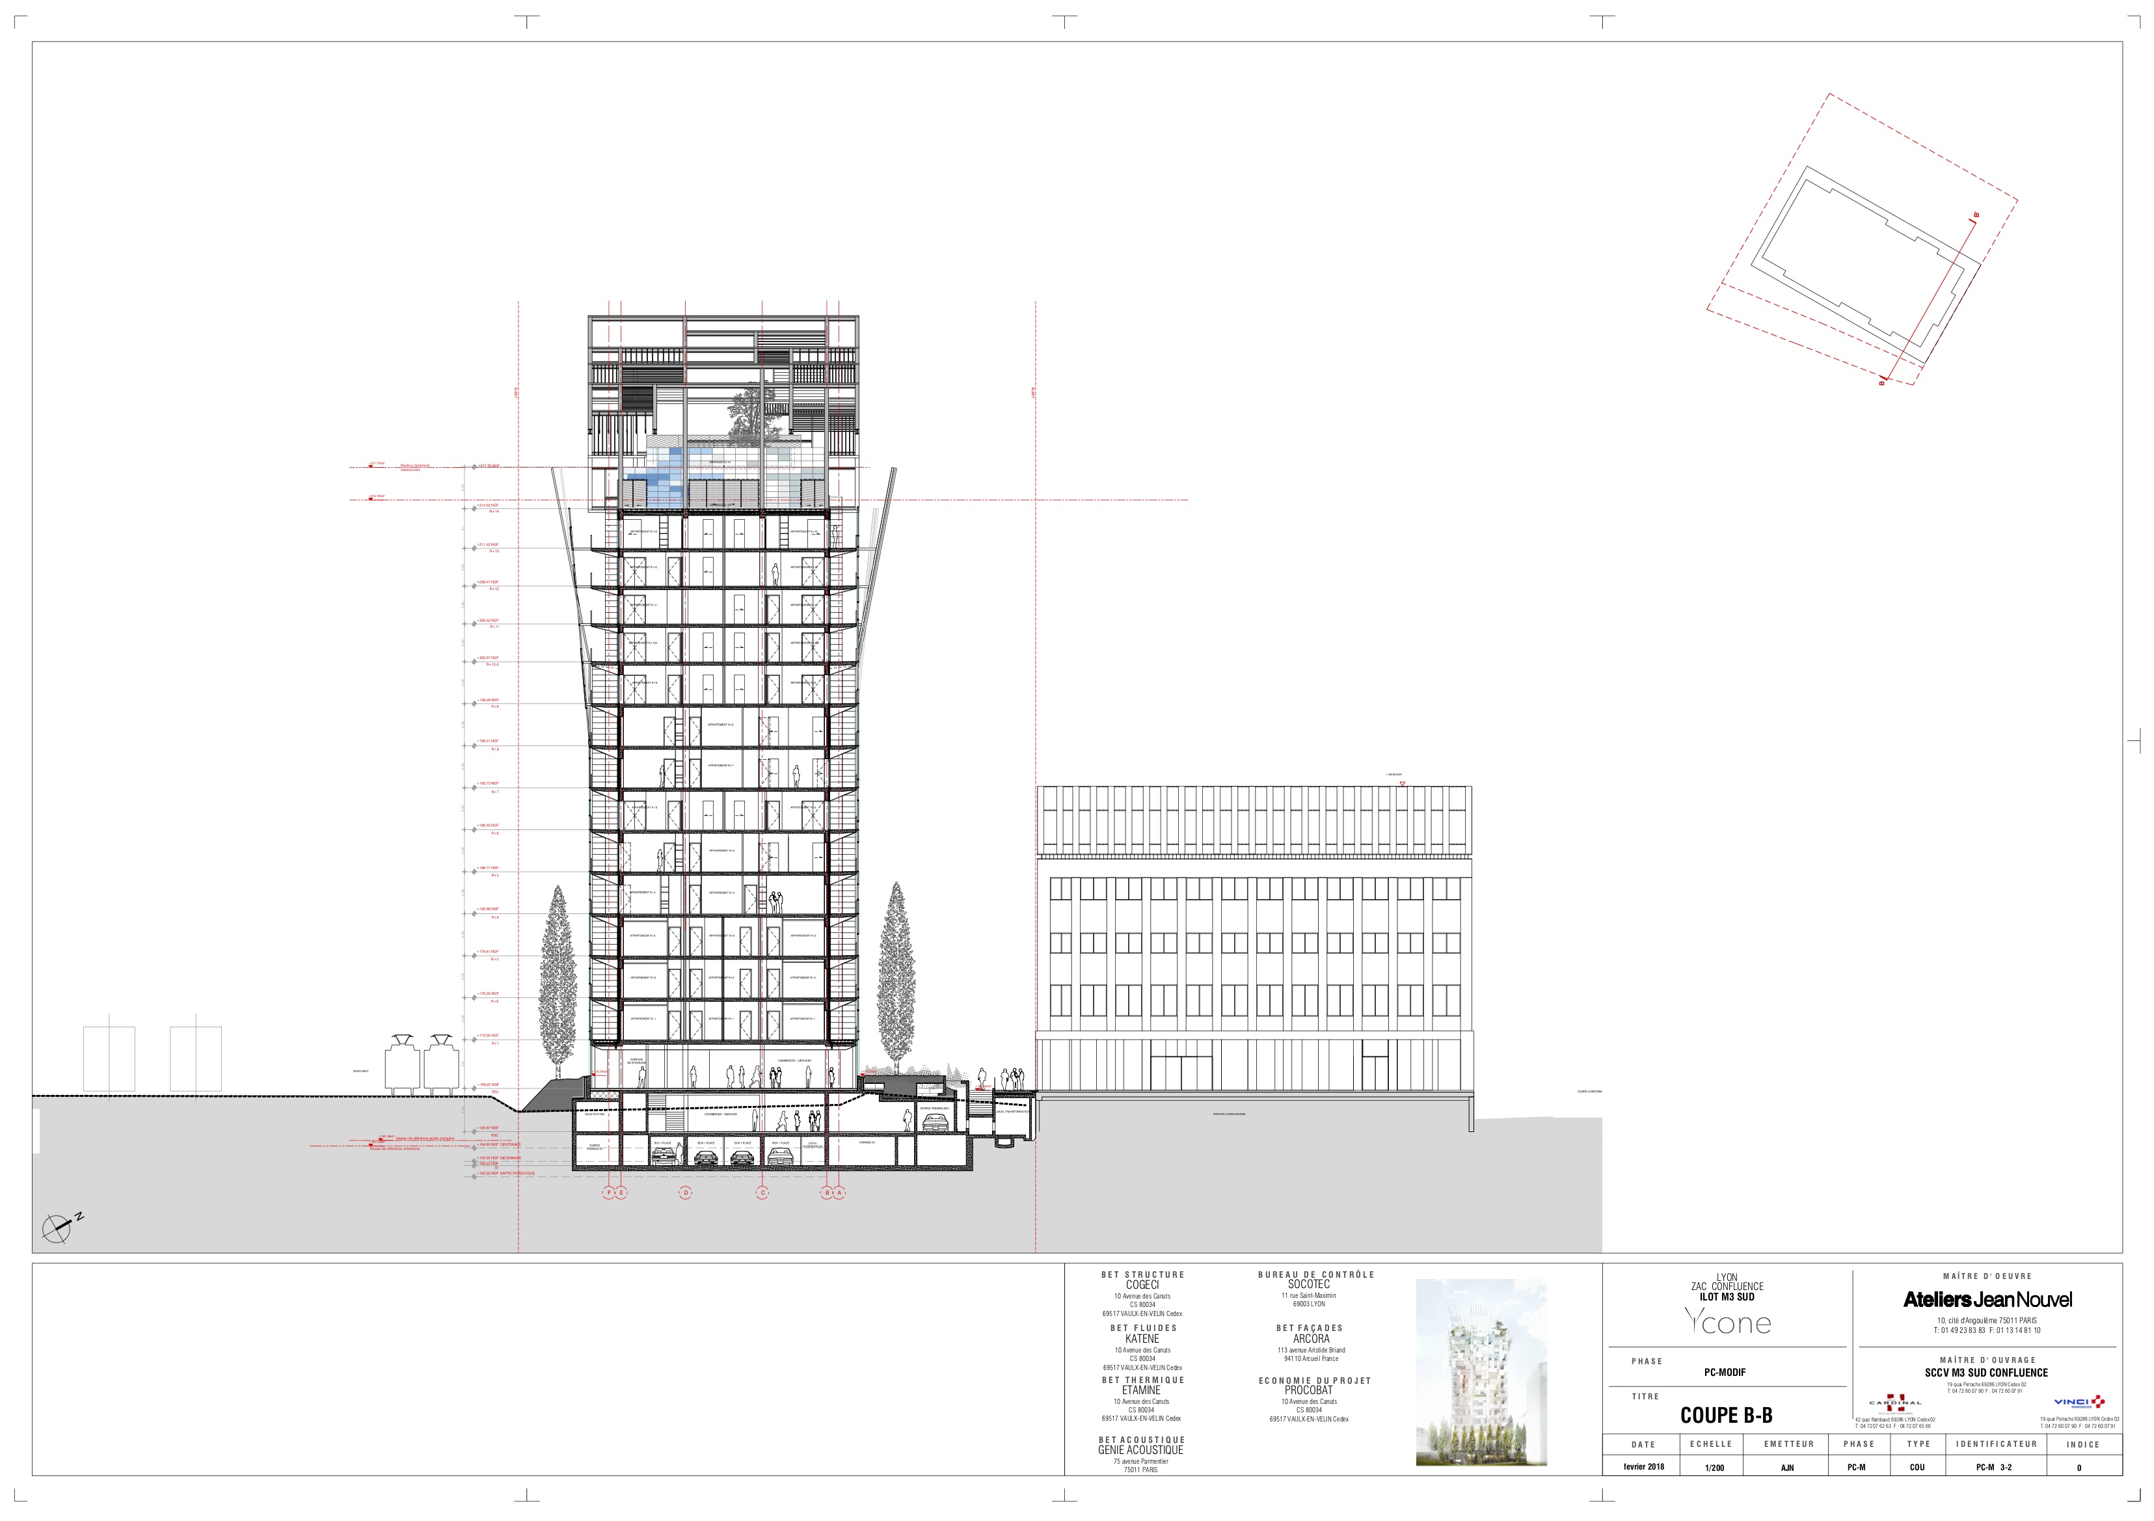Click grid axis marker C

click(x=762, y=1194)
